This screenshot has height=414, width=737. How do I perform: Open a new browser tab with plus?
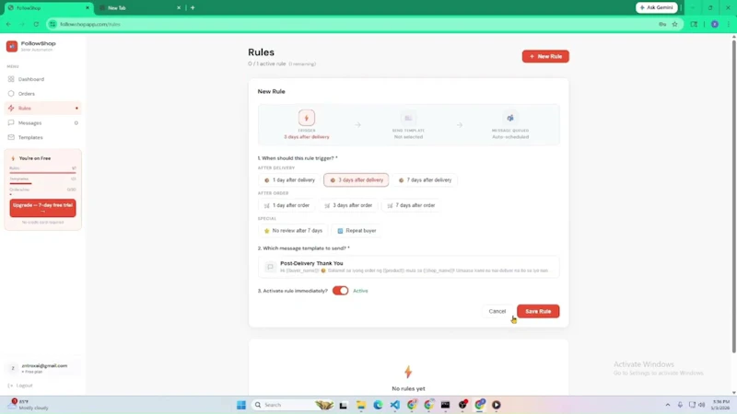pyautogui.click(x=193, y=8)
